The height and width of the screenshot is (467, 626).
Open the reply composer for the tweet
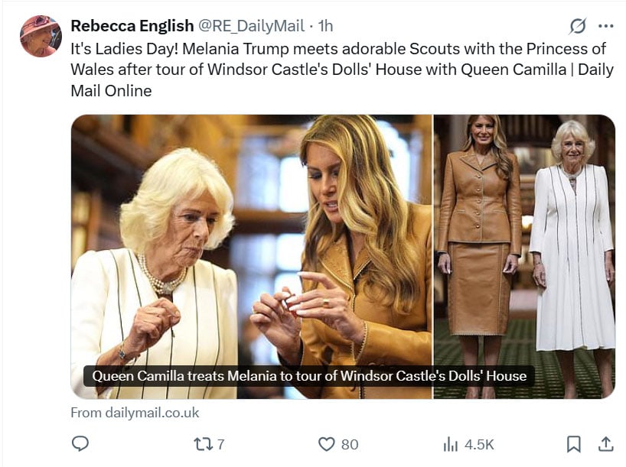[82, 443]
